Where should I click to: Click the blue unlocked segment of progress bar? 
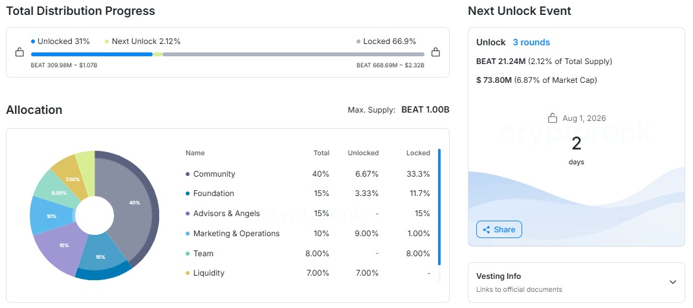(x=91, y=54)
